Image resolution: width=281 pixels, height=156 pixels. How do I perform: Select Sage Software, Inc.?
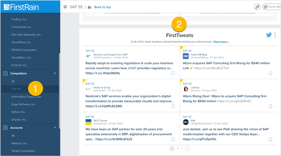tap(23, 104)
